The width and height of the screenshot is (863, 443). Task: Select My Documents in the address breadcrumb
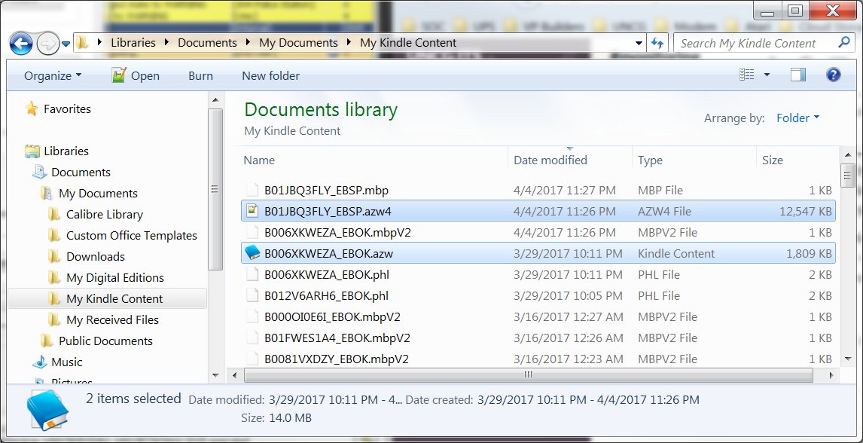(298, 43)
